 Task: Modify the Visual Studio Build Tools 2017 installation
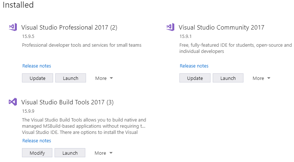[37, 153]
